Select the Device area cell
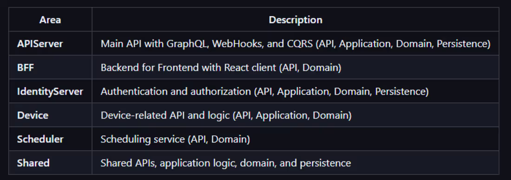The height and width of the screenshot is (180, 511). [x=50, y=115]
